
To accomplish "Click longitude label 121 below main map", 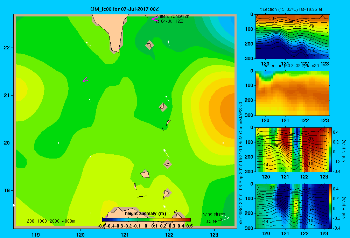I will [x=125, y=234].
